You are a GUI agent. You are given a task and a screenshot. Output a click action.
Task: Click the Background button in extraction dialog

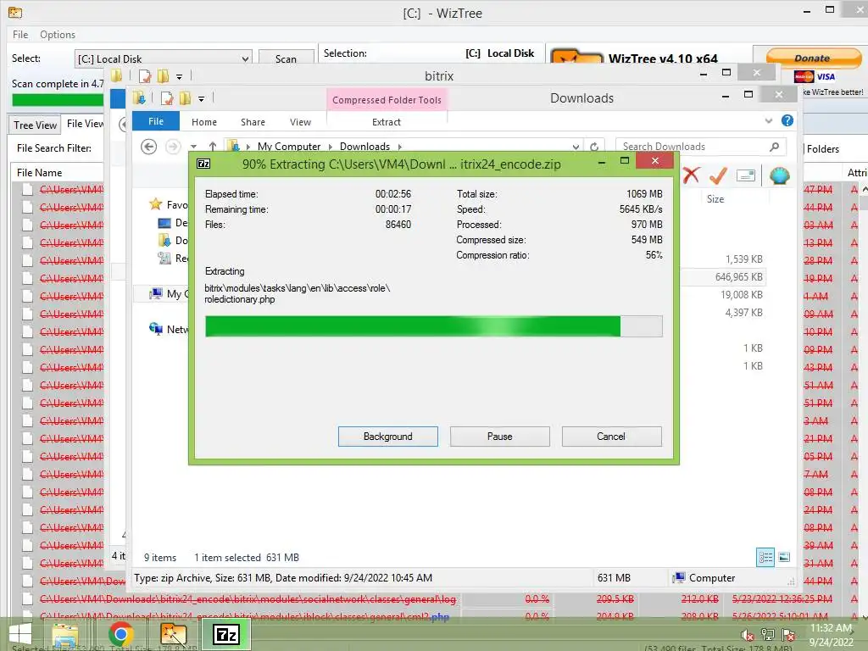coord(387,437)
